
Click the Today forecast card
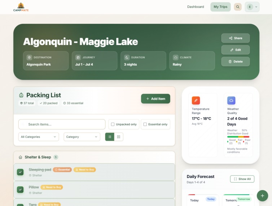[x=203, y=200]
